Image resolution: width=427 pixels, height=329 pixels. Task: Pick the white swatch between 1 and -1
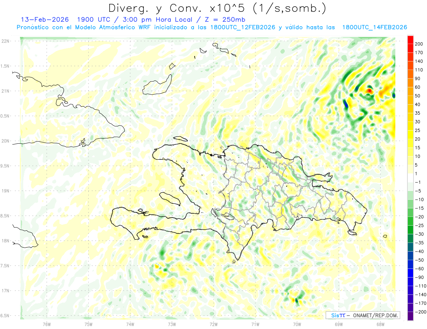[410, 178]
